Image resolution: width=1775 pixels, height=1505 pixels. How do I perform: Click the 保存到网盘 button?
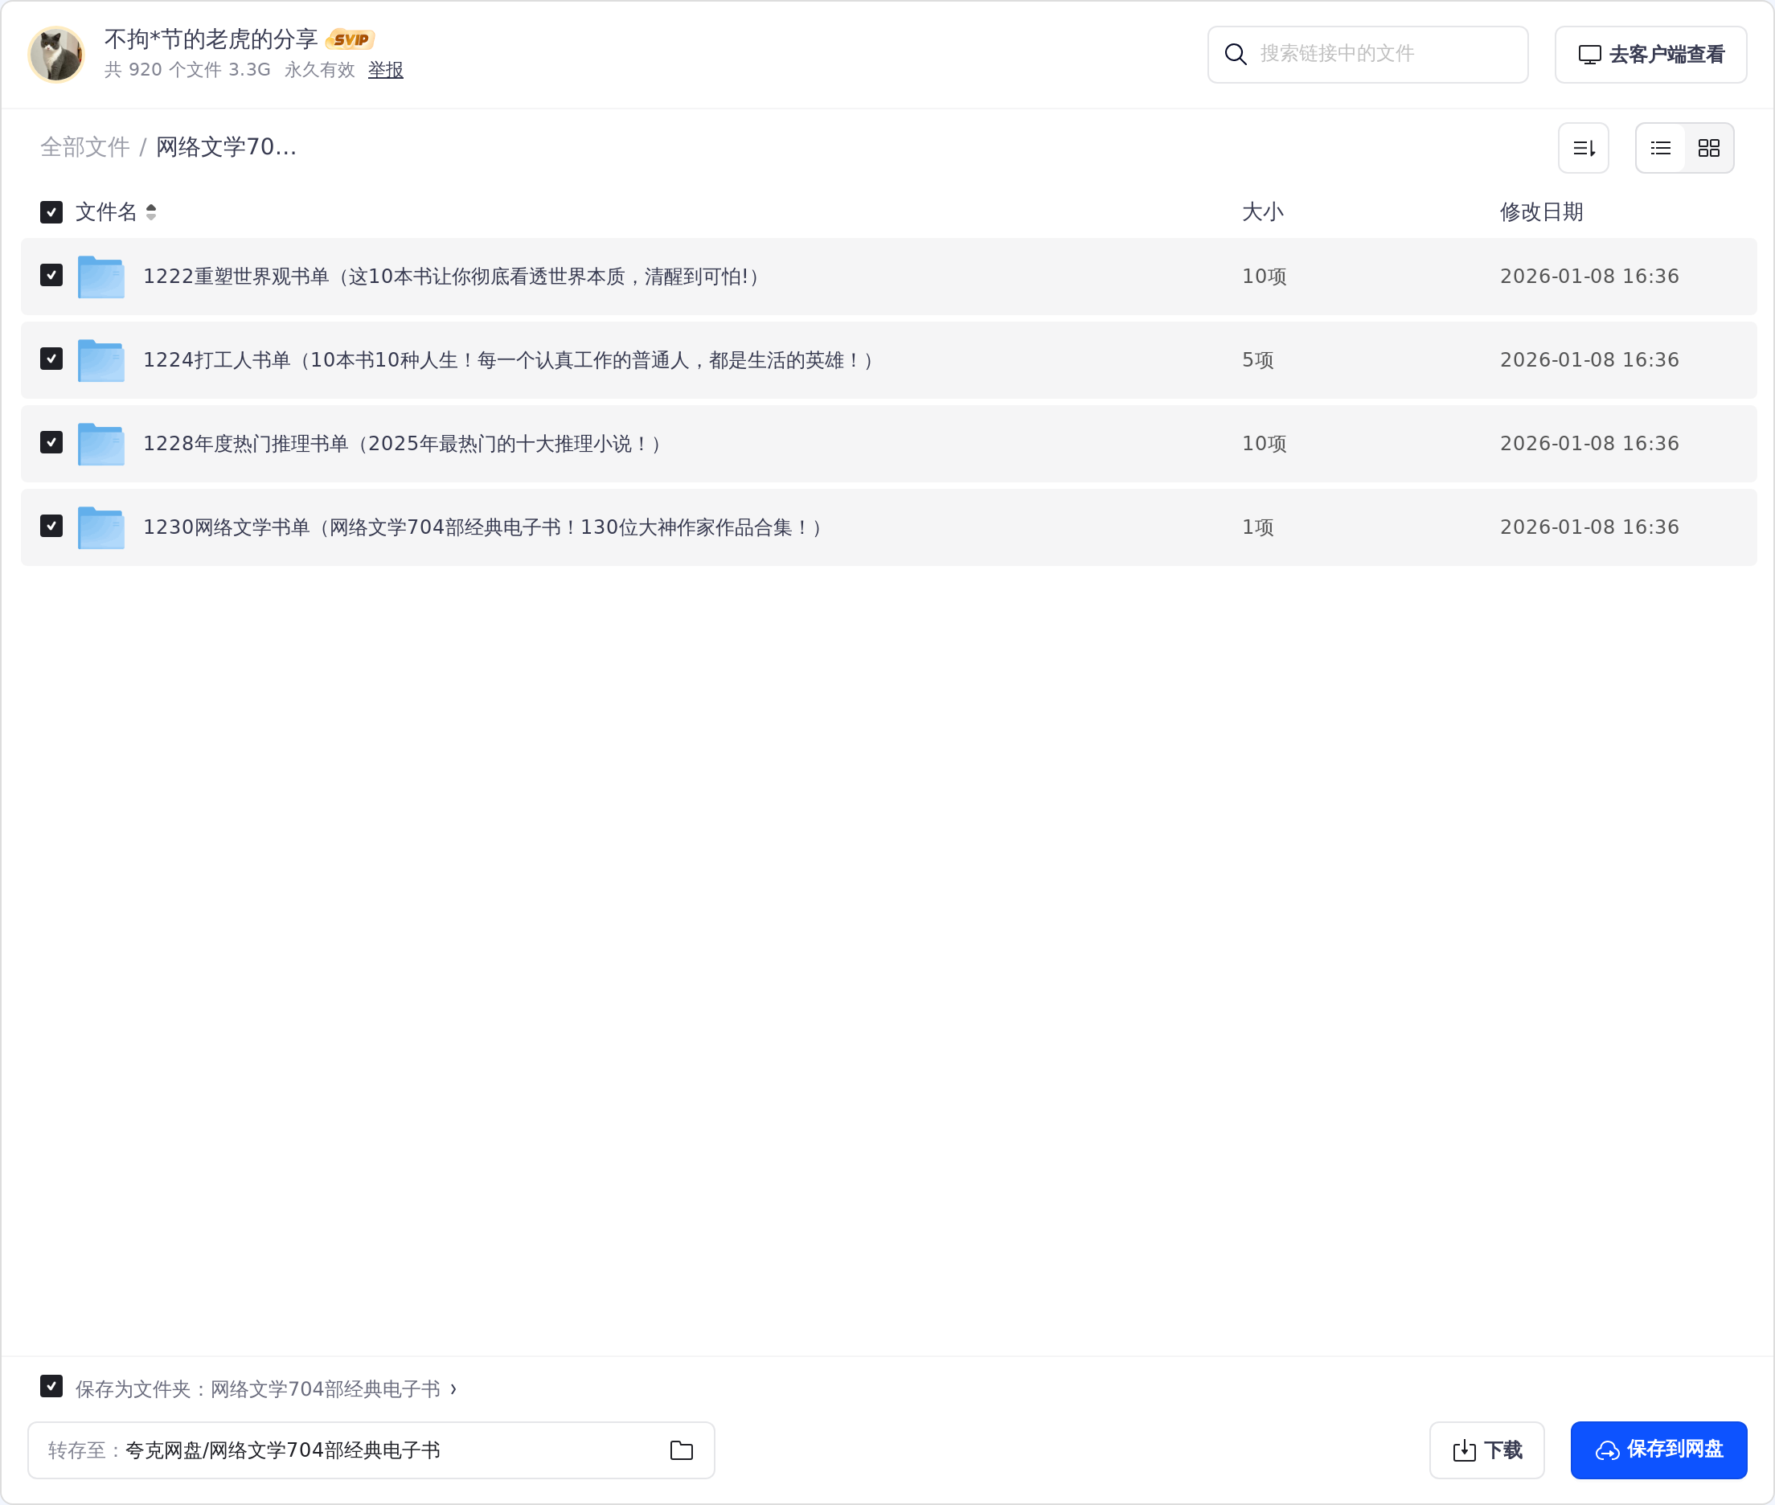(x=1658, y=1450)
